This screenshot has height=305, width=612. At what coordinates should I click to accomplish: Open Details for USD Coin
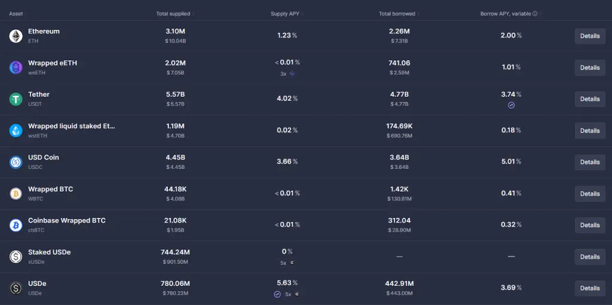coord(589,162)
